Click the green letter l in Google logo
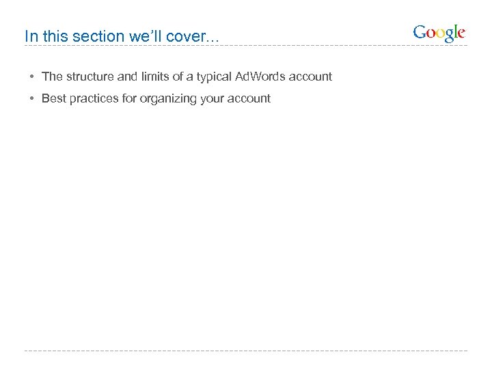 point(454,32)
